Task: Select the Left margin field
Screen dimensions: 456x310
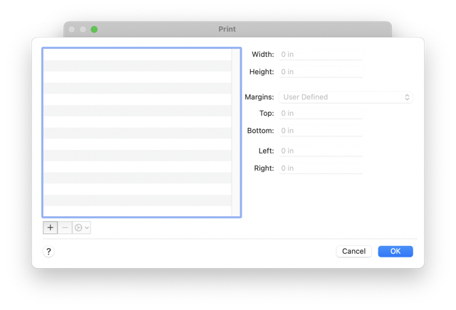Action: (x=321, y=151)
